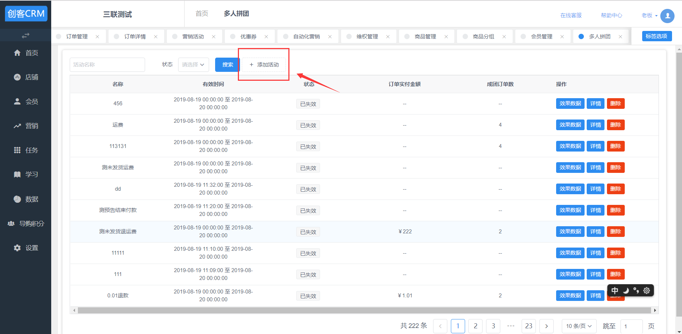Screen dimensions: 682x334
Task: Click 效果数据 for the 111 activity row
Action: (x=570, y=274)
